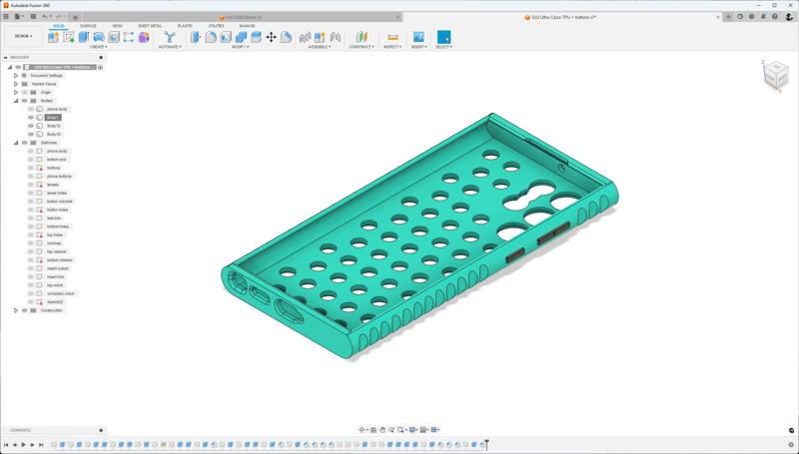The width and height of the screenshot is (799, 454).
Task: Click the Undo arrow
Action: pyautogui.click(x=45, y=17)
